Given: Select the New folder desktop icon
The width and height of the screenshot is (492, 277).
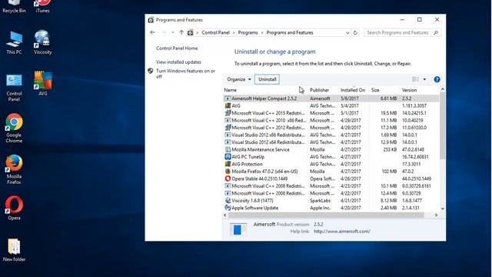Looking at the screenshot, I should [x=14, y=250].
